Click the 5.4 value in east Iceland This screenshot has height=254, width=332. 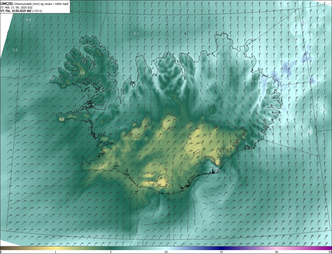254,81
